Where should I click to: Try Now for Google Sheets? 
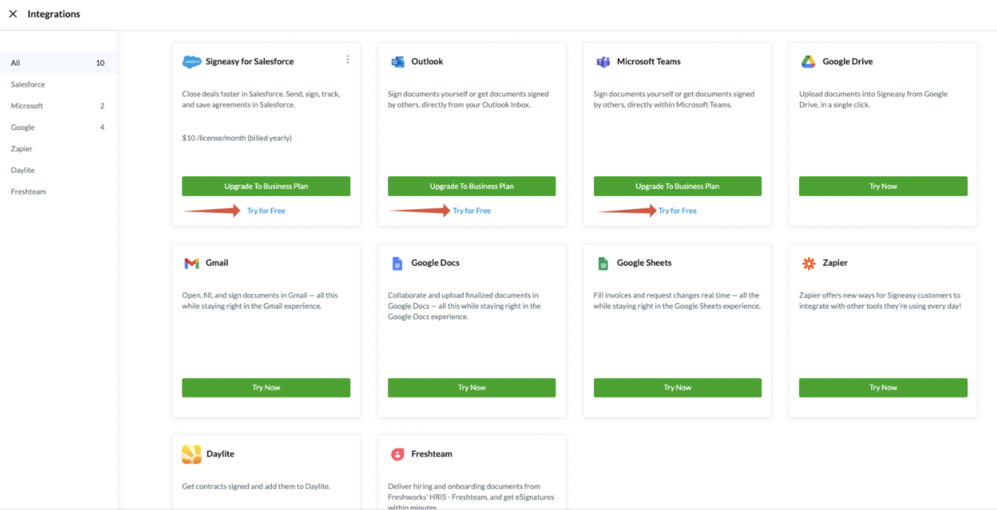pyautogui.click(x=678, y=388)
